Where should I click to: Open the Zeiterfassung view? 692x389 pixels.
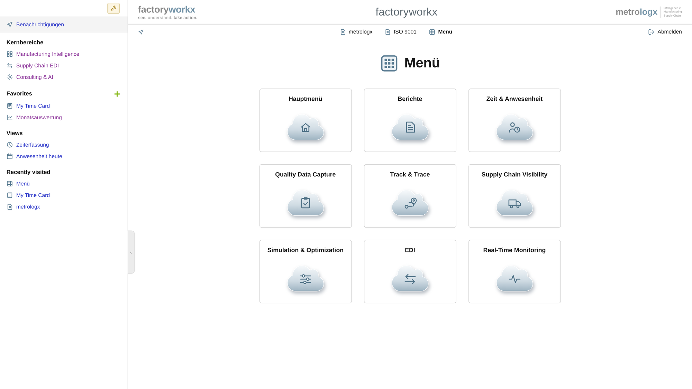33,145
